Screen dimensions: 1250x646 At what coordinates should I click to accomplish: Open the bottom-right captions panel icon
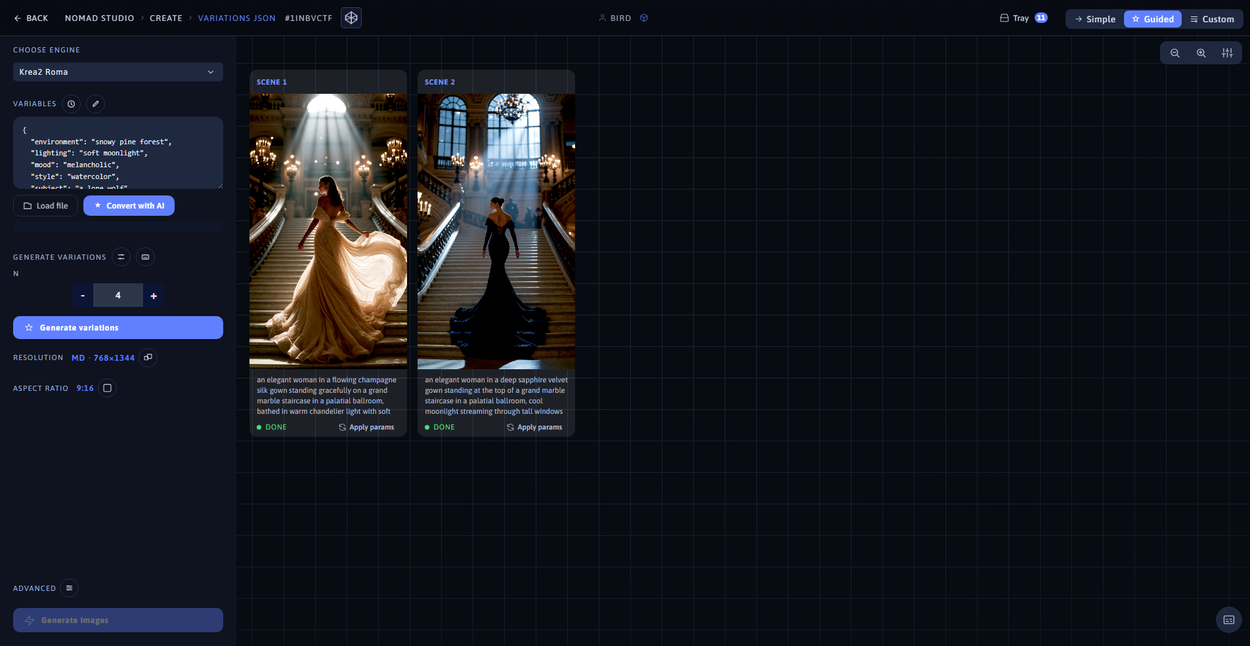pyautogui.click(x=1229, y=620)
